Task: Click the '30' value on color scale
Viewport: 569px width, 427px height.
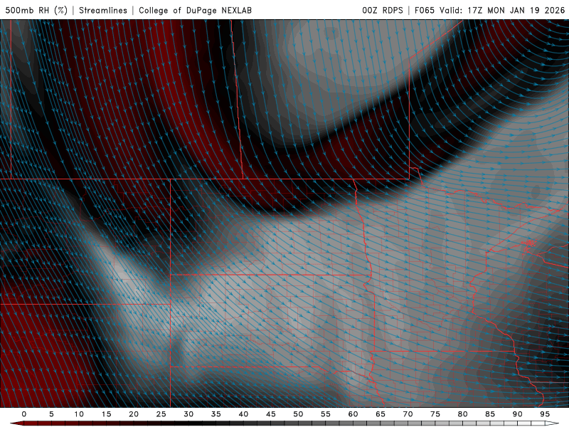Action: click(188, 414)
